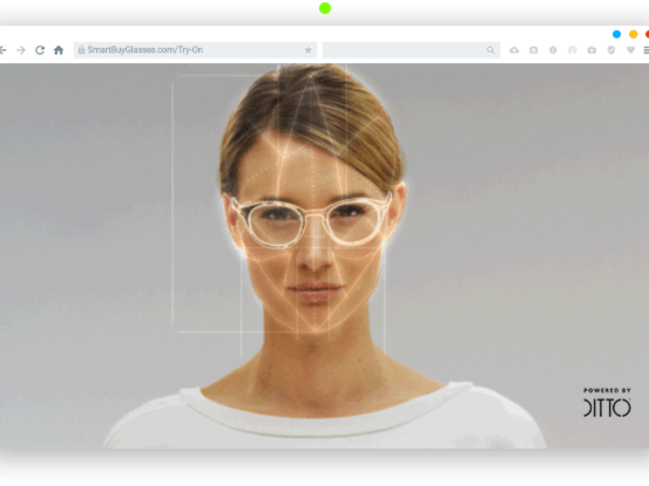Click the magnifier icon in the search box

pos(491,50)
